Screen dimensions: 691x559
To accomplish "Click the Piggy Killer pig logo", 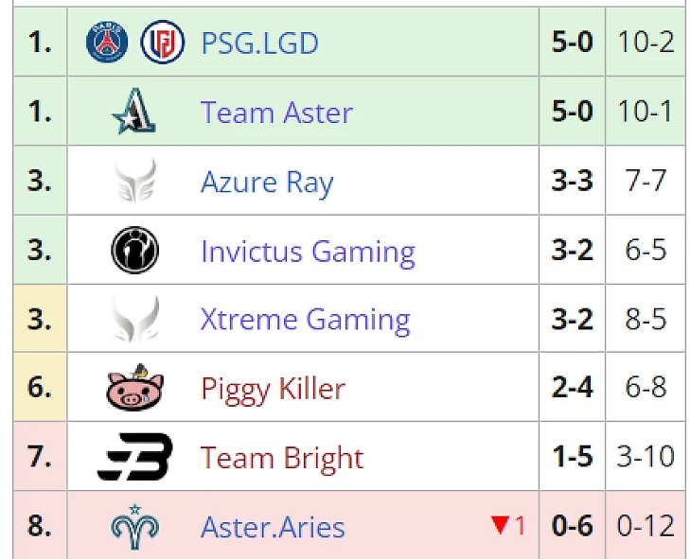I will pos(134,389).
